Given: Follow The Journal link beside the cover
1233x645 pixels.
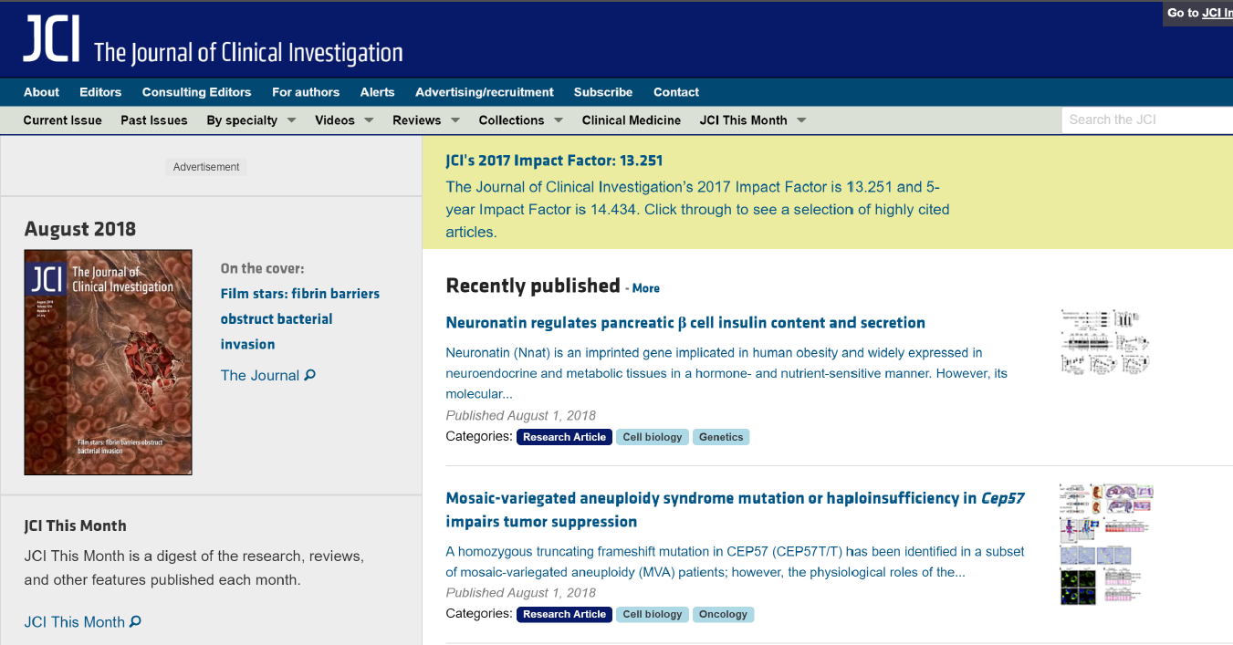Looking at the screenshot, I should (x=260, y=375).
